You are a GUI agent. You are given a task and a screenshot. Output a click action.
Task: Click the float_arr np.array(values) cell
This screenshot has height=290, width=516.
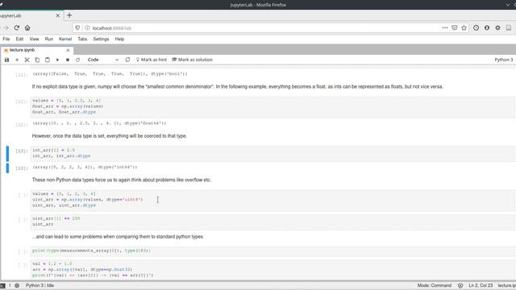273,106
